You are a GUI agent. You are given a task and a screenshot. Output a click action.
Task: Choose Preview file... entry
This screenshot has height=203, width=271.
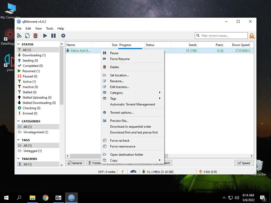pos(132,121)
